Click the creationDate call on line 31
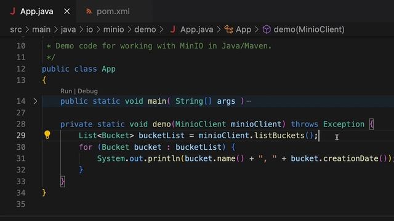The width and height of the screenshot is (394, 221). (x=350, y=158)
